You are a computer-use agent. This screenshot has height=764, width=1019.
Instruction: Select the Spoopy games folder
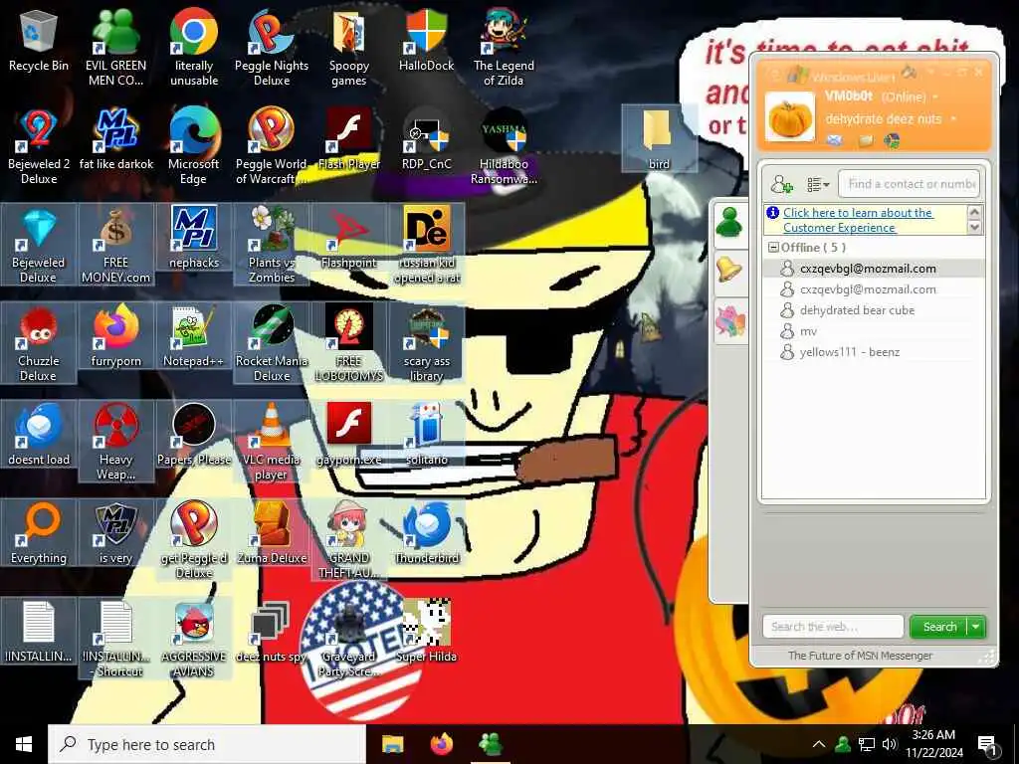coord(349,48)
